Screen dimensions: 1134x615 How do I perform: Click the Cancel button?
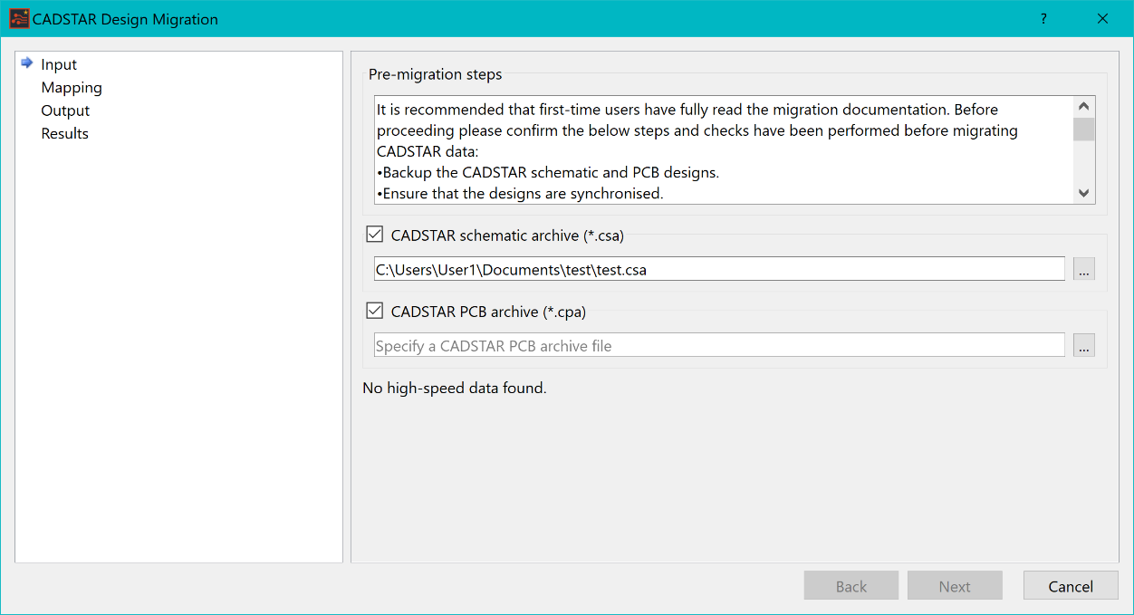(x=1071, y=586)
